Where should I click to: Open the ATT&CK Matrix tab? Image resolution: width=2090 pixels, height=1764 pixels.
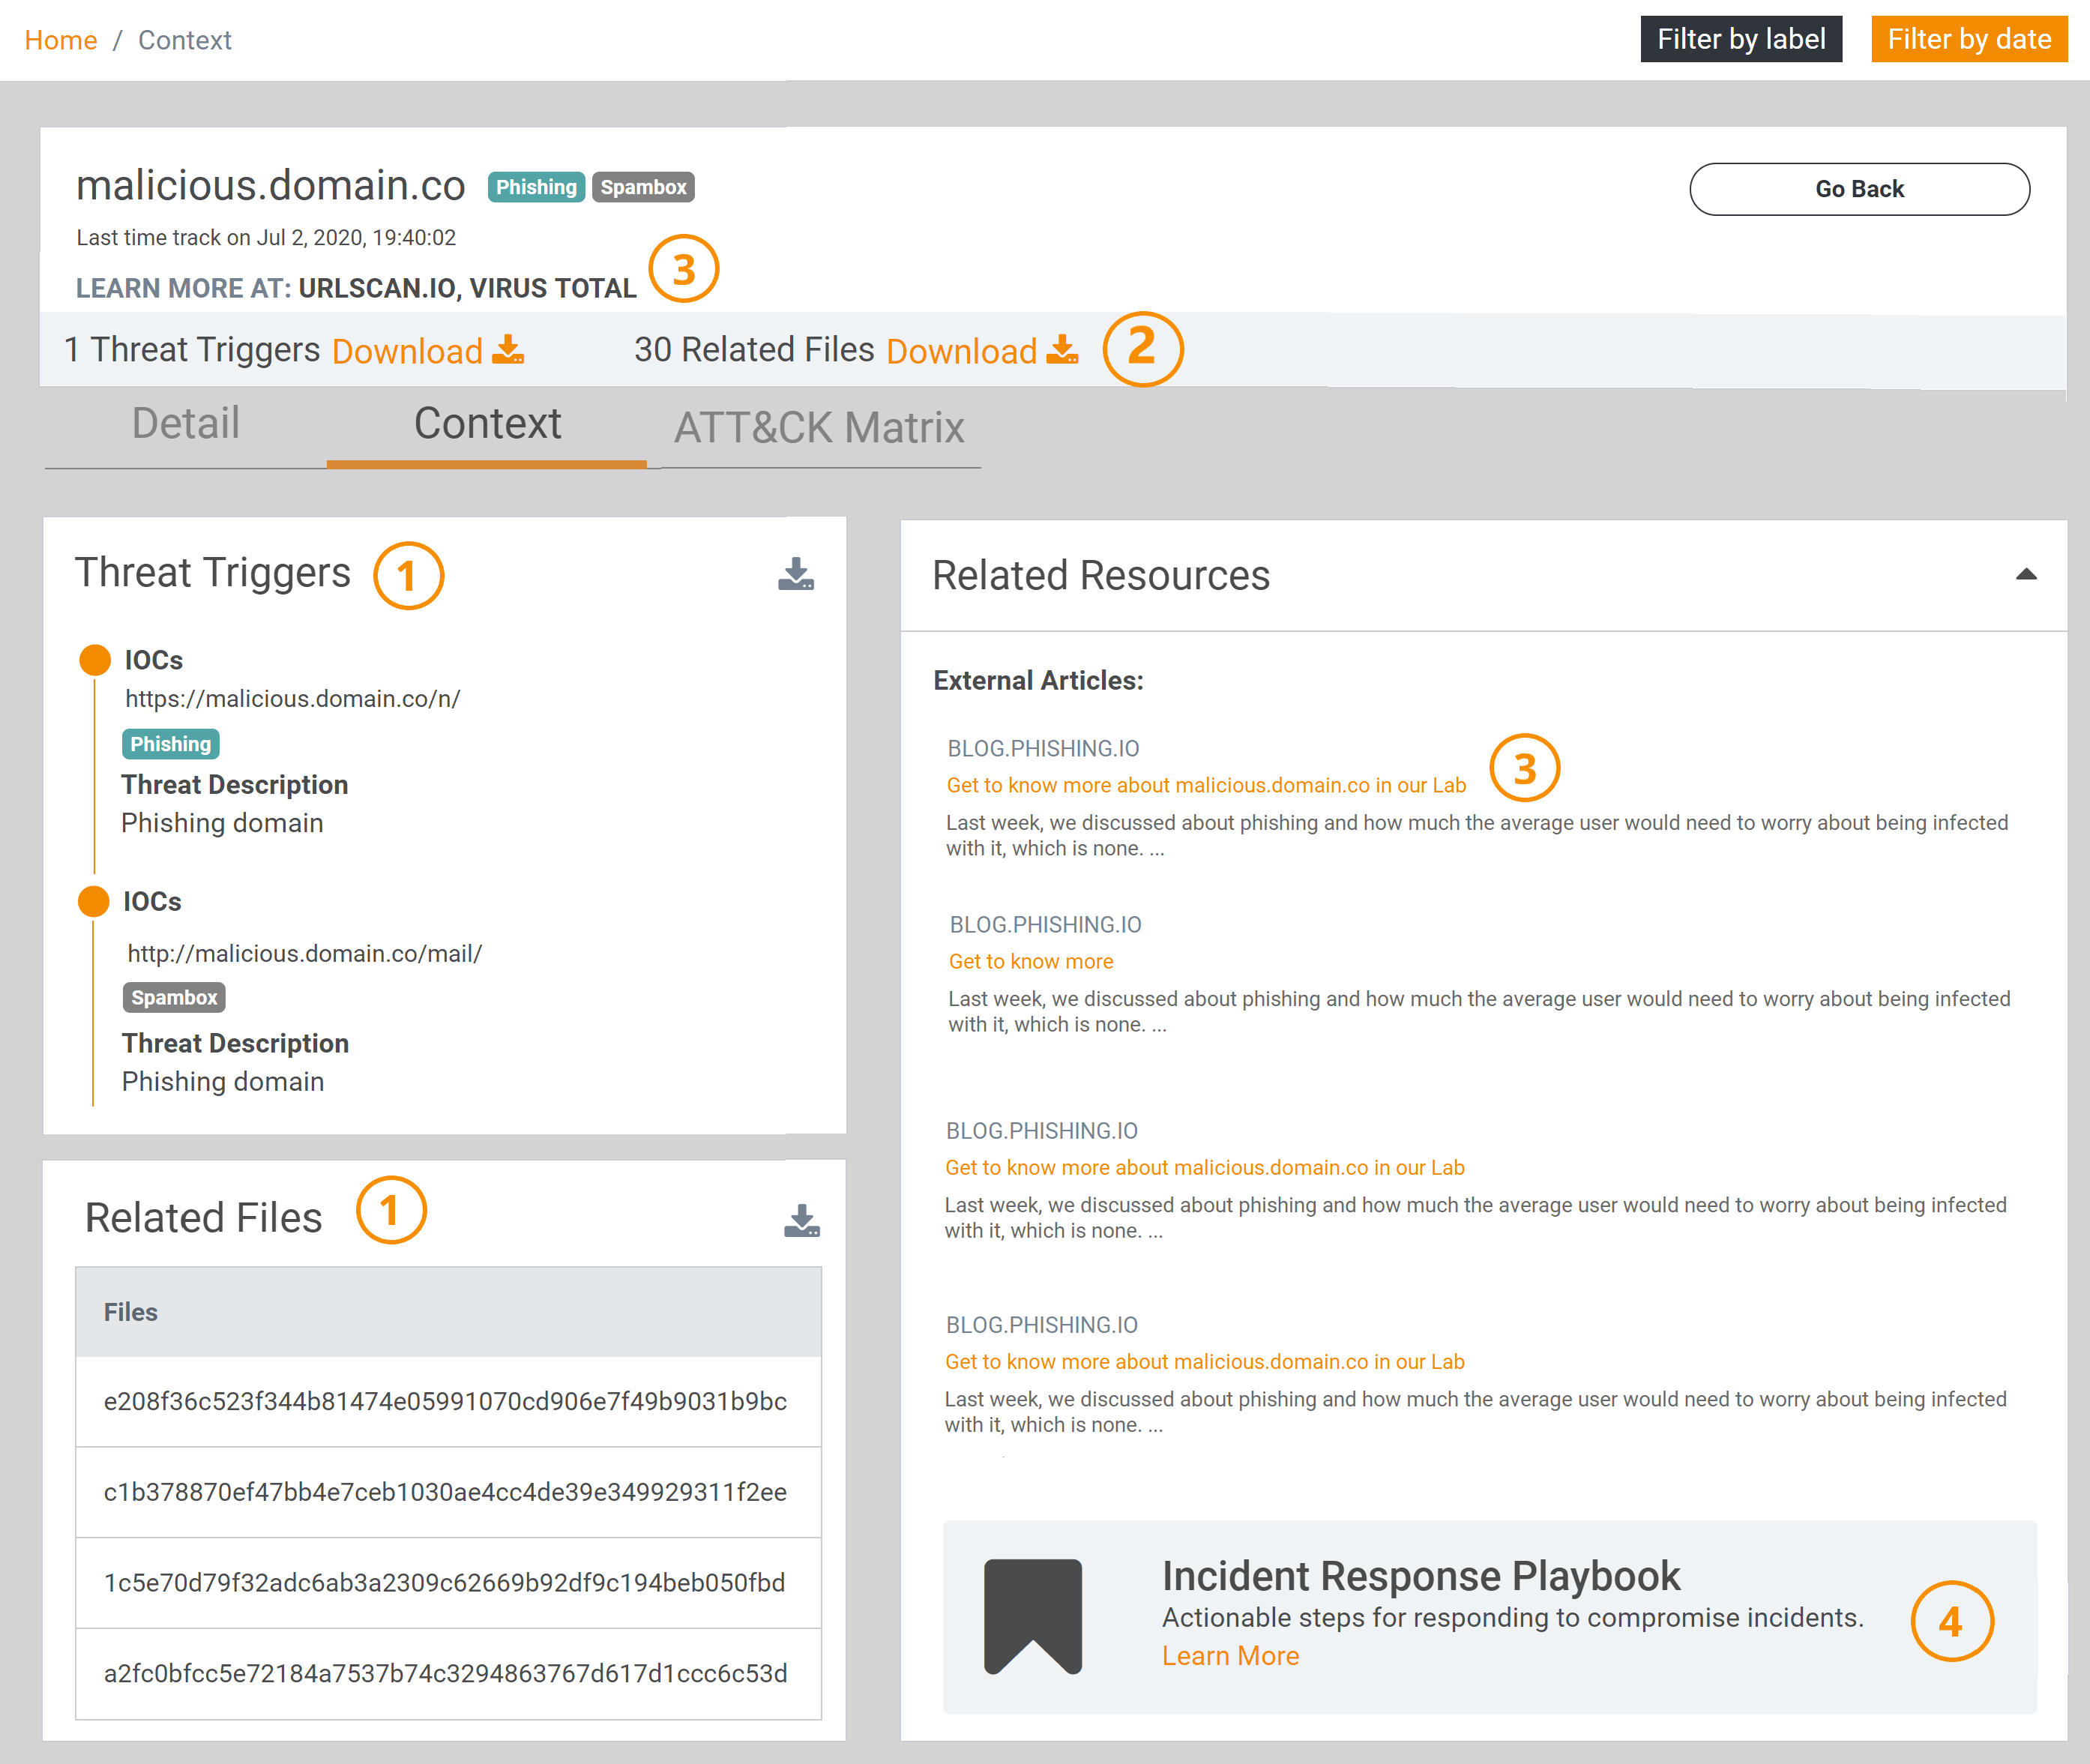coord(819,428)
